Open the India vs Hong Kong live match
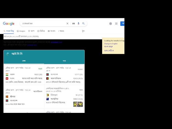Viewport: 172px width, 129px height. pos(24,74)
